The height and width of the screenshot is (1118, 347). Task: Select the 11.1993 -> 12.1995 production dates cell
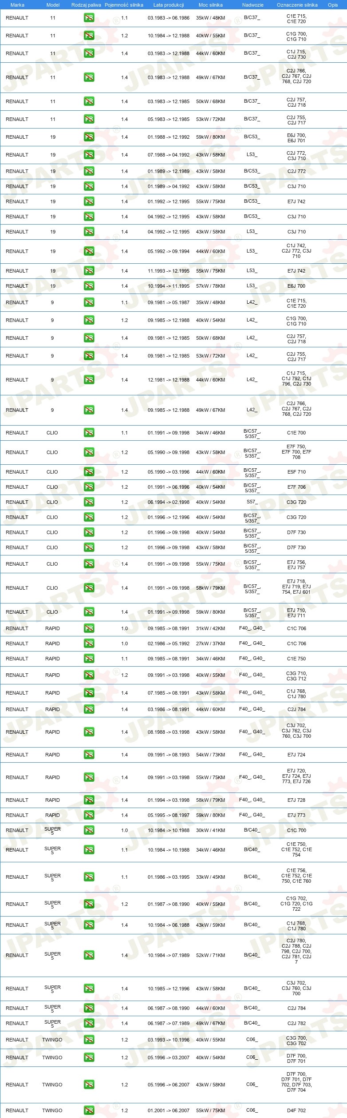pyautogui.click(x=169, y=271)
